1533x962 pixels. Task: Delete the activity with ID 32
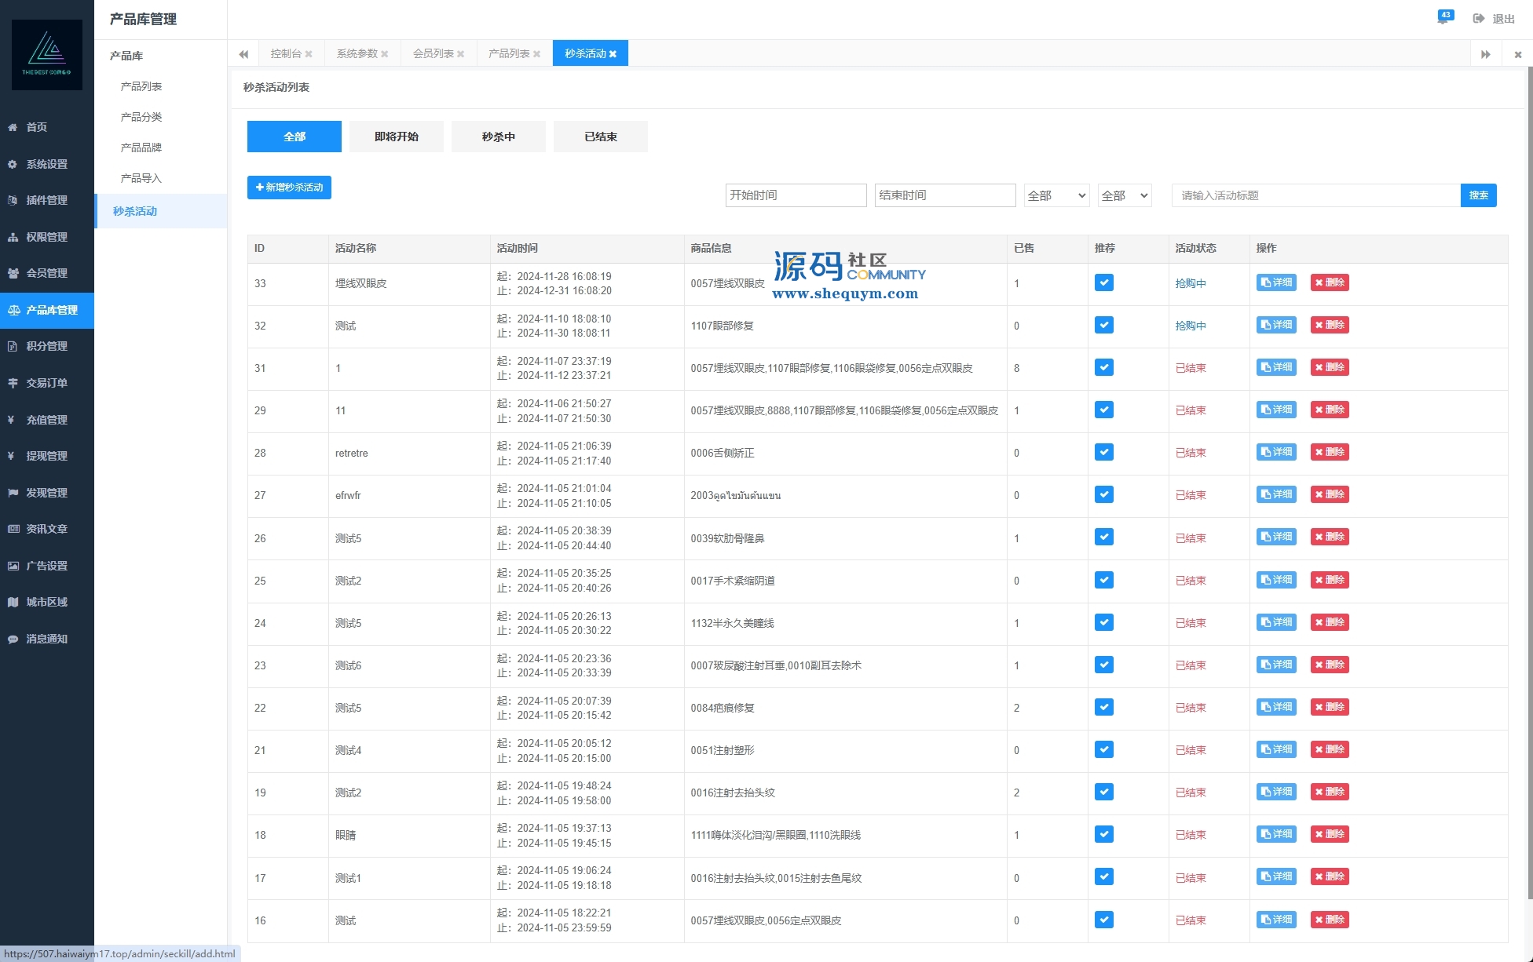pyautogui.click(x=1329, y=325)
